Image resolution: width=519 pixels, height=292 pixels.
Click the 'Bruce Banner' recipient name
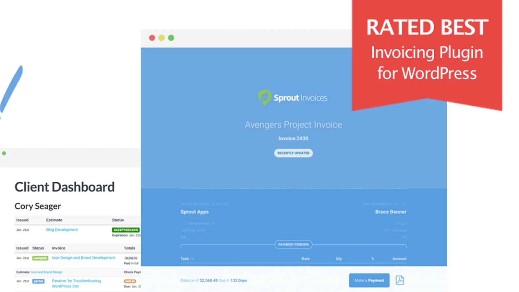click(x=391, y=212)
